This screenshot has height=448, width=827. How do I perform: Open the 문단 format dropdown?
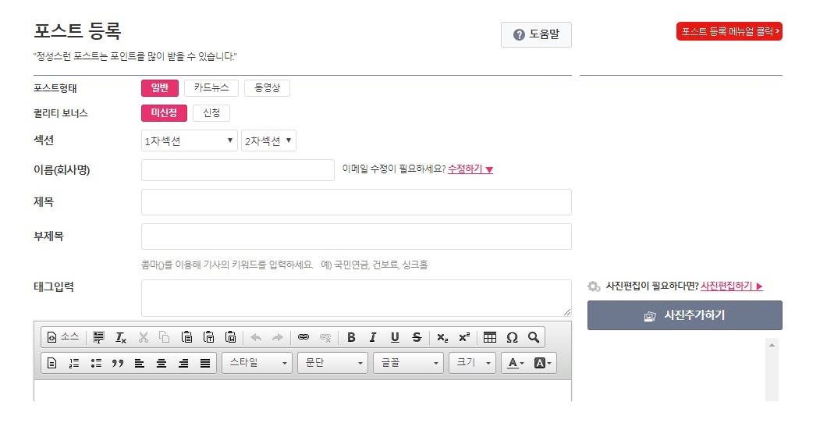332,363
